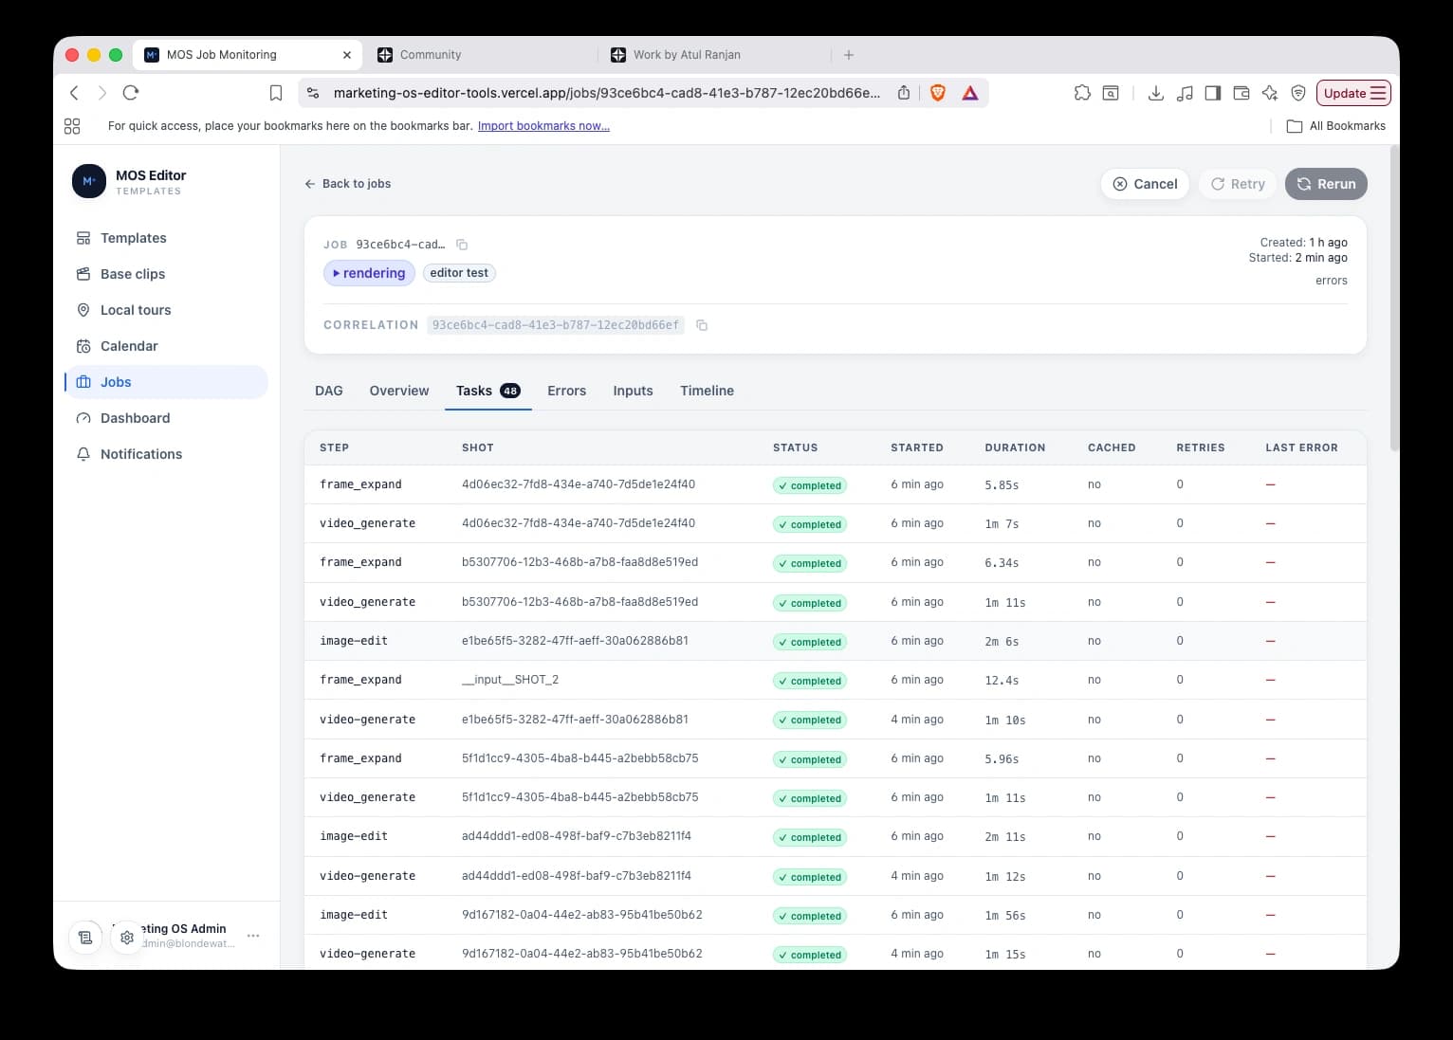The image size is (1453, 1040).
Task: Cancel the running job
Action: (1145, 184)
